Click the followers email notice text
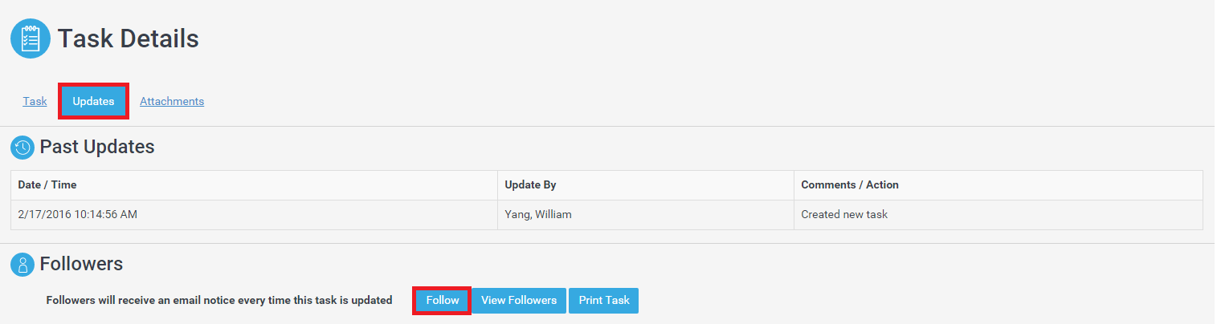This screenshot has height=324, width=1217. point(219,301)
